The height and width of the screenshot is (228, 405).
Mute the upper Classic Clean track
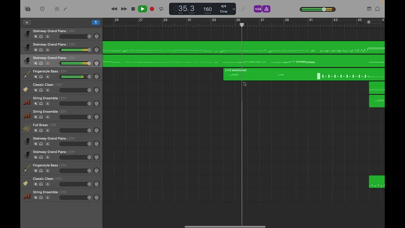[x=36, y=90]
